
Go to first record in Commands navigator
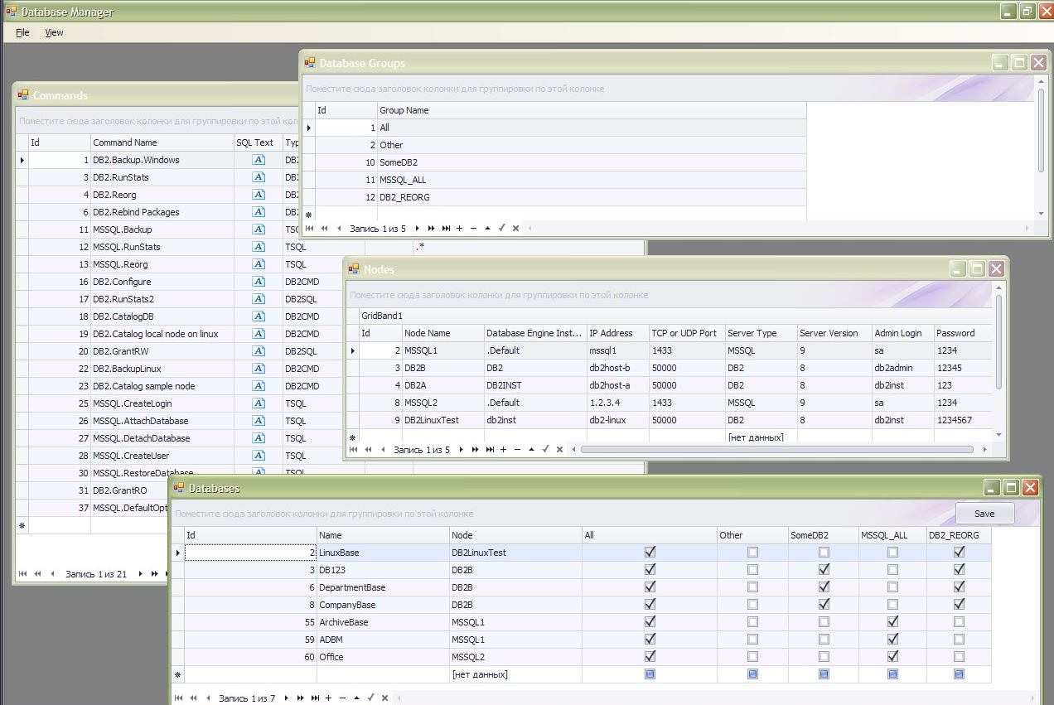(22, 573)
